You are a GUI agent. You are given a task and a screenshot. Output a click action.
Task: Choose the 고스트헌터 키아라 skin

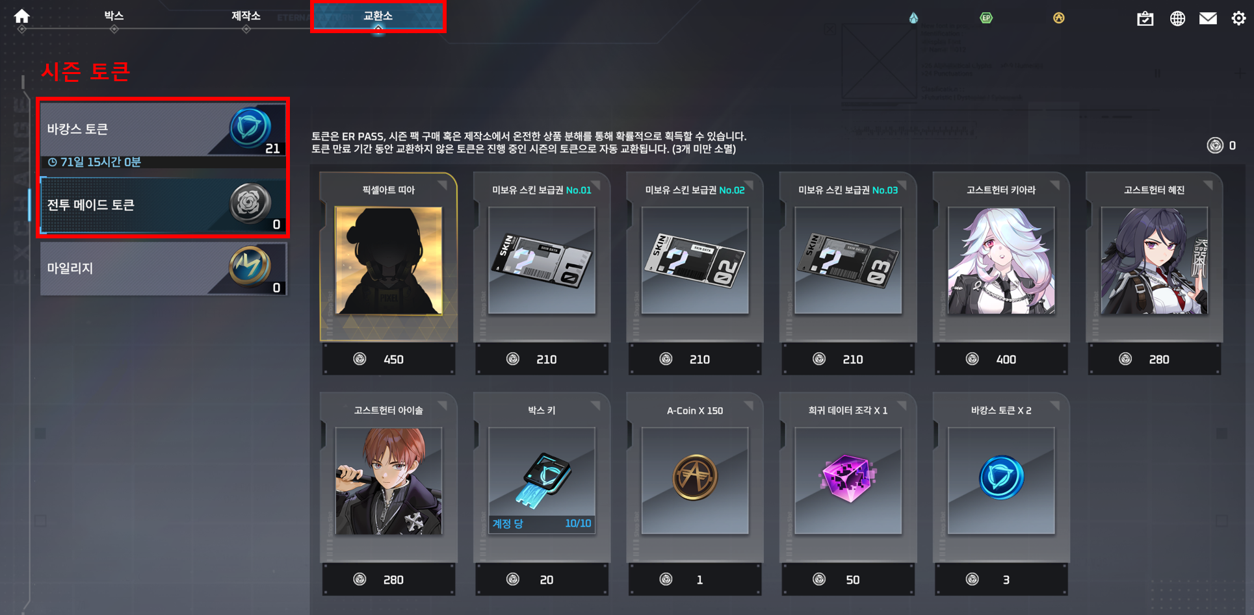click(1001, 273)
